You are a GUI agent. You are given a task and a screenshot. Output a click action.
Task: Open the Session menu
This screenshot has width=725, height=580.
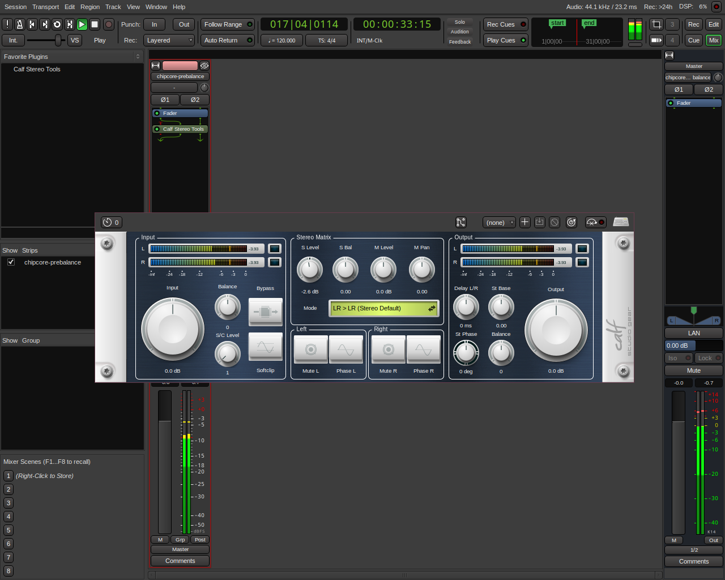pos(15,7)
